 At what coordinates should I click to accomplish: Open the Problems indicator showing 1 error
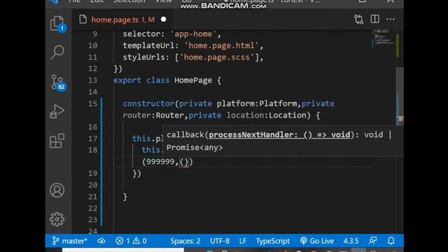click(x=123, y=241)
